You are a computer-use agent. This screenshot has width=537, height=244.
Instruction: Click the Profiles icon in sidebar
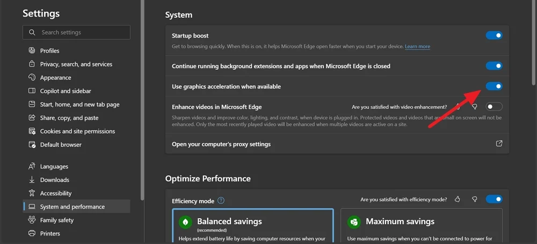tap(31, 51)
